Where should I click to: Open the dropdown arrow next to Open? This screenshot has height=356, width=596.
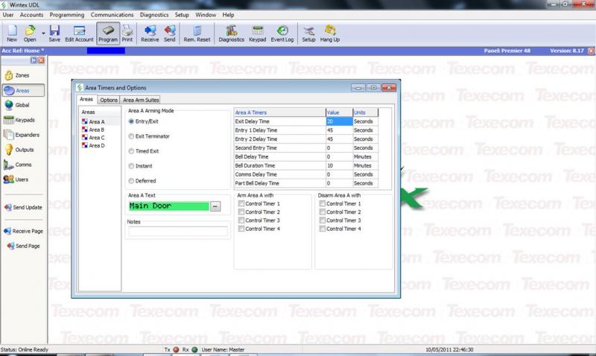tap(42, 32)
